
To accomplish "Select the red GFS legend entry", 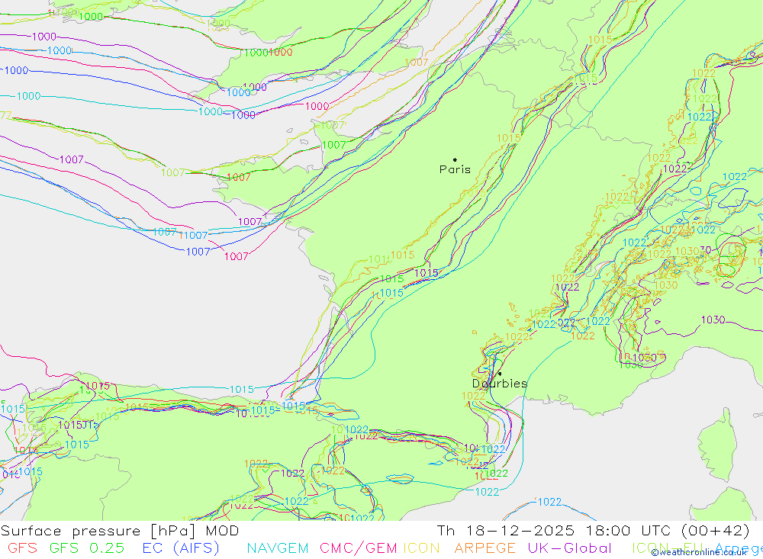I will 22,548.
